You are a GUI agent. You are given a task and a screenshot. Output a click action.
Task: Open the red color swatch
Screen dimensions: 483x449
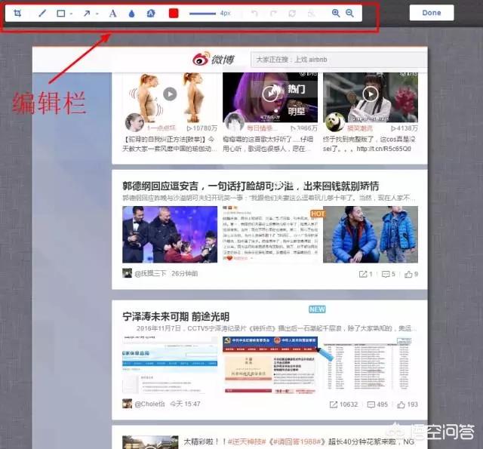coord(174,14)
